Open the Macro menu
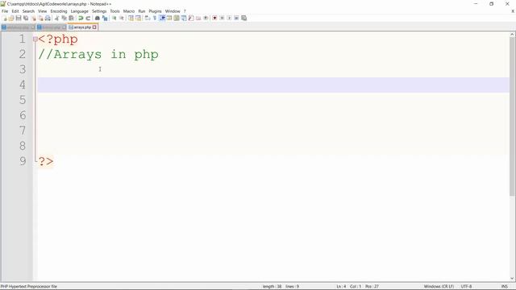The height and width of the screenshot is (290, 516). click(129, 11)
